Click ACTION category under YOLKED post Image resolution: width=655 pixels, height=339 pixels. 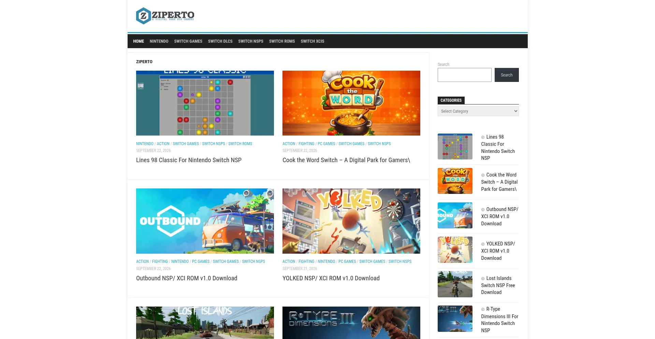(289, 262)
